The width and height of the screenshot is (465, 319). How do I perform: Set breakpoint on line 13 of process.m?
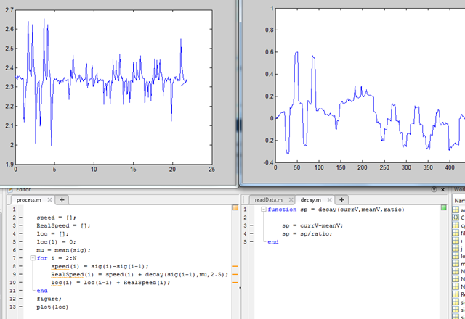coord(20,307)
